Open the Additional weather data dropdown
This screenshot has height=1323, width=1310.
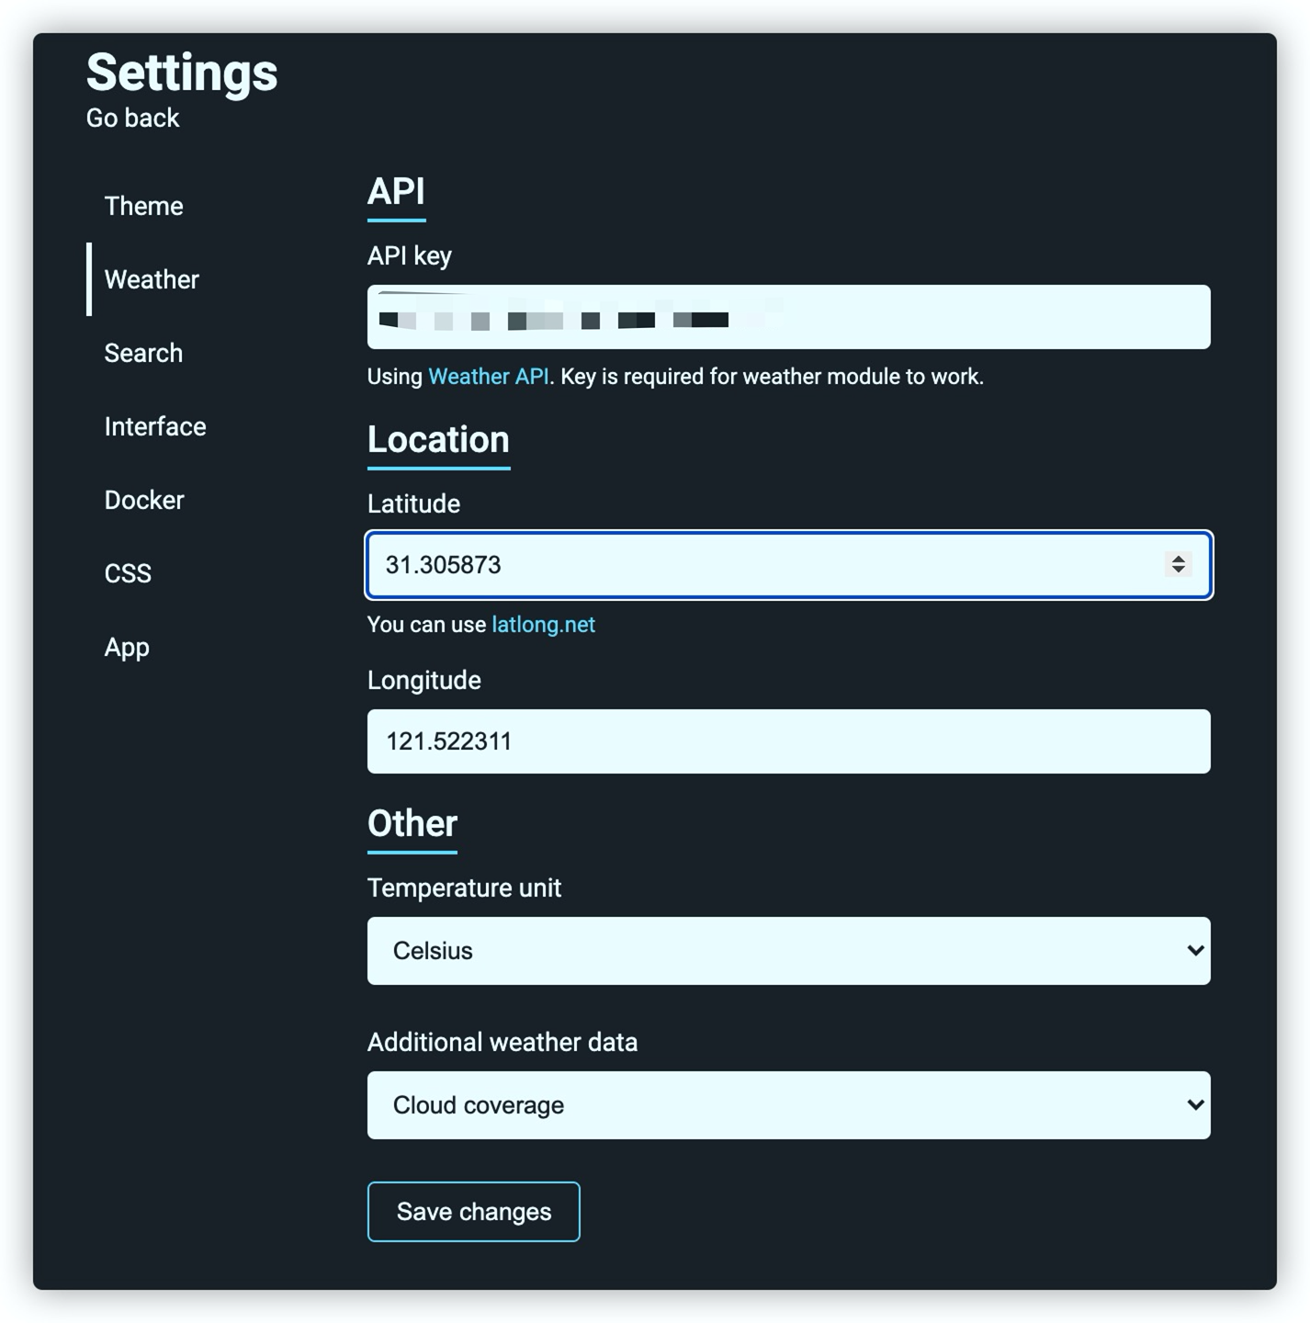click(788, 1105)
